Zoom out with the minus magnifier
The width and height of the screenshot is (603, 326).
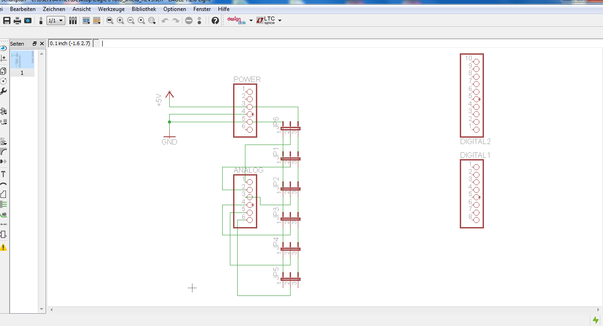click(x=131, y=21)
